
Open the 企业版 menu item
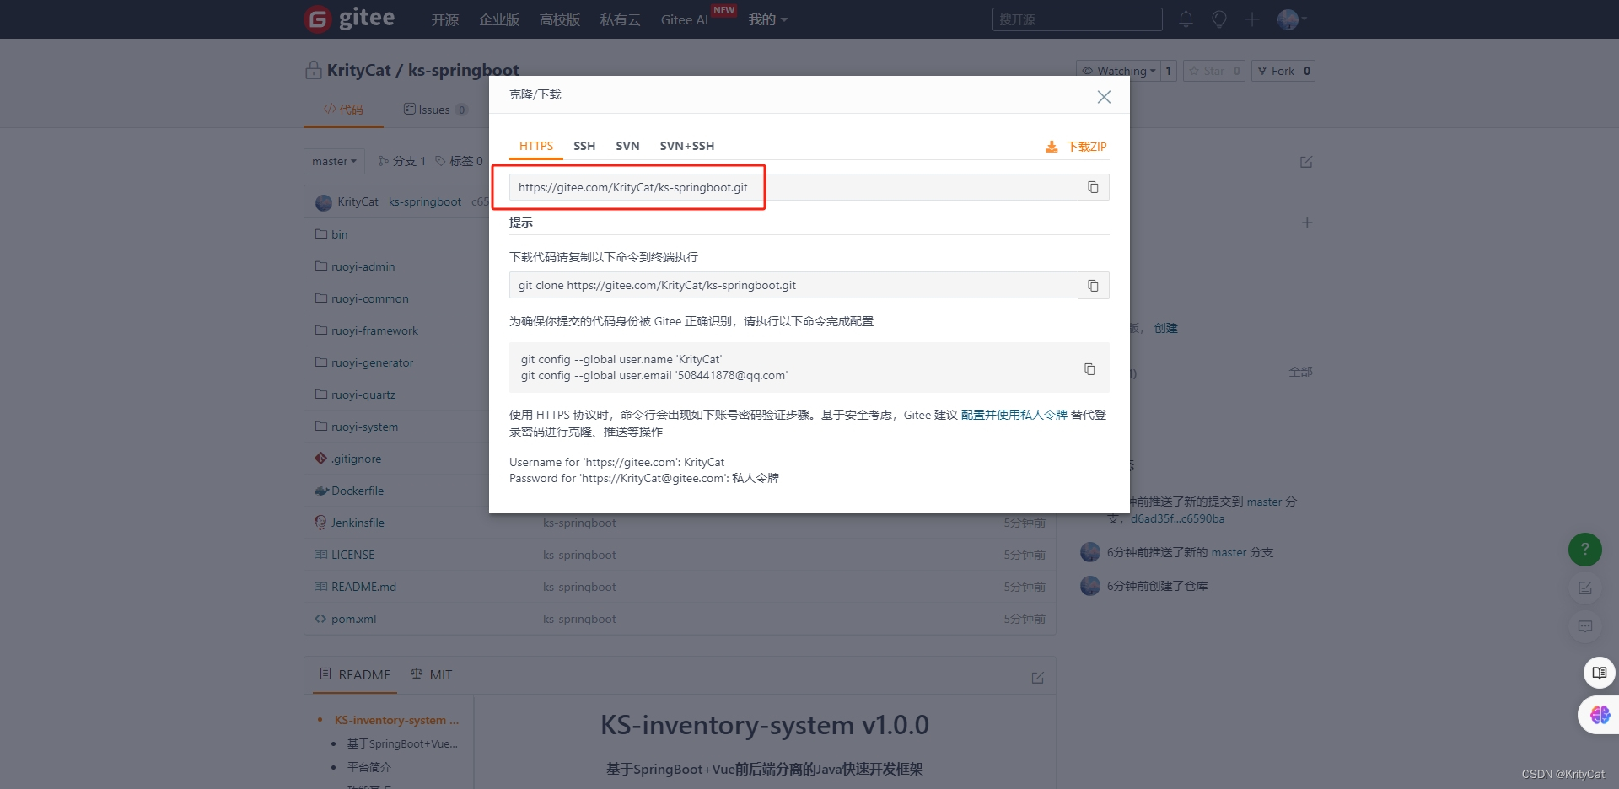499,19
